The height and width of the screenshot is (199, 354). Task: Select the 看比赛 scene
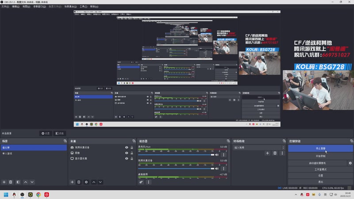[x=34, y=148]
